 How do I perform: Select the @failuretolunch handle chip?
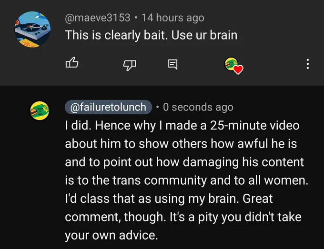pos(108,107)
